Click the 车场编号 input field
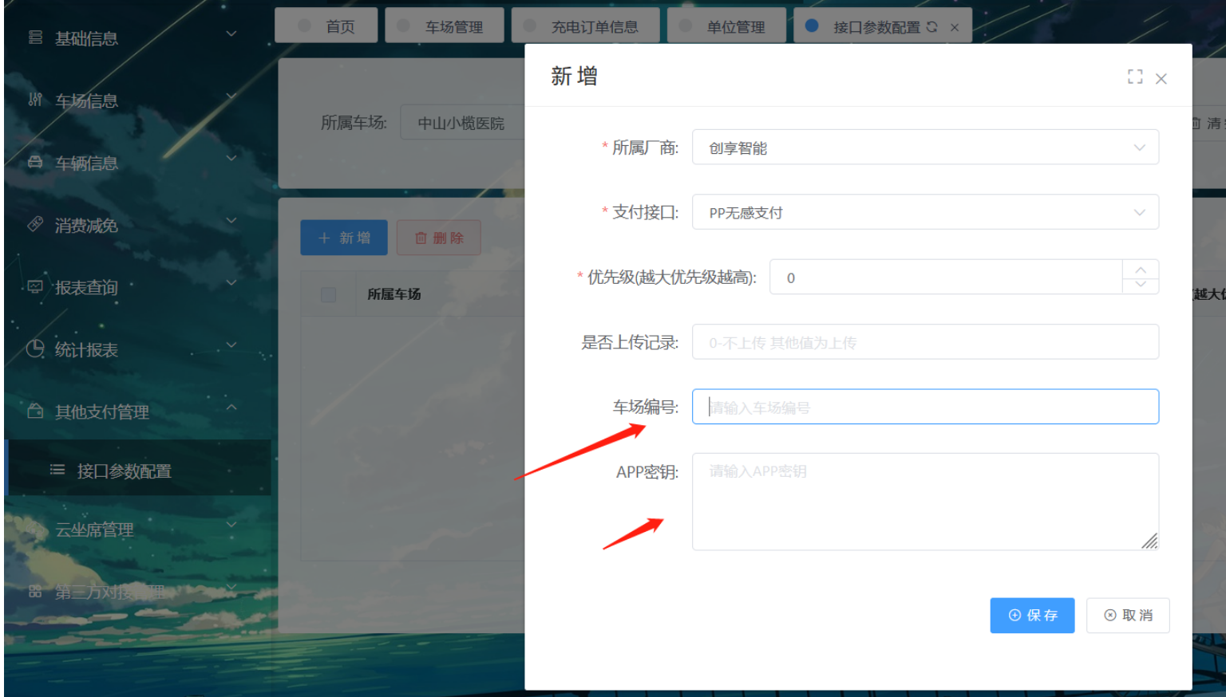Screen dimensions: 1226x697 [925, 407]
